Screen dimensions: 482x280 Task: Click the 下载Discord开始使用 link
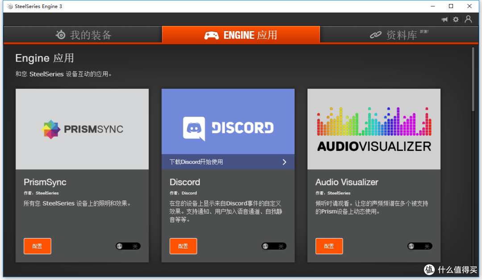(228, 162)
